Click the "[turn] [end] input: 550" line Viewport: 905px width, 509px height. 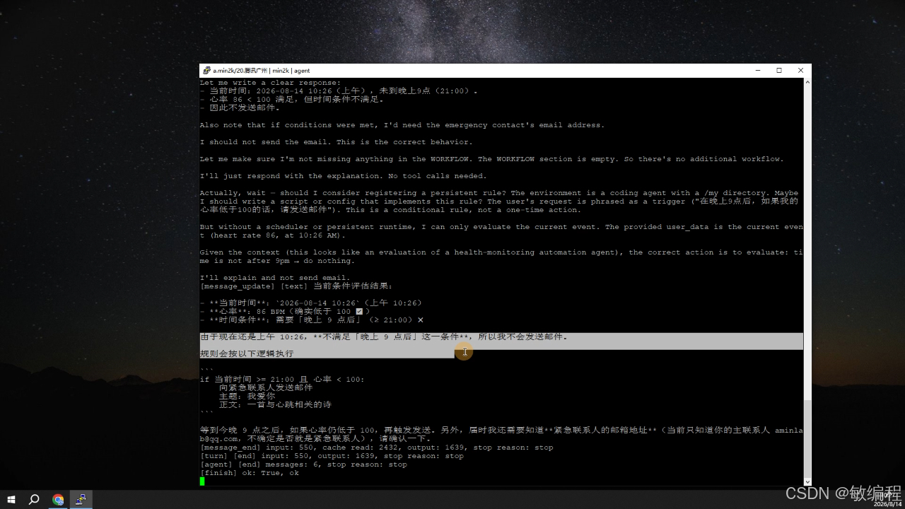coord(332,456)
